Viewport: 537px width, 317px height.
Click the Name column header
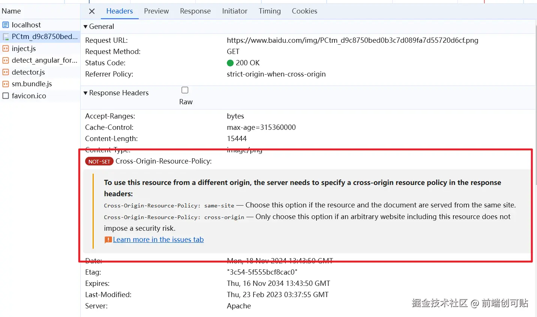point(11,11)
